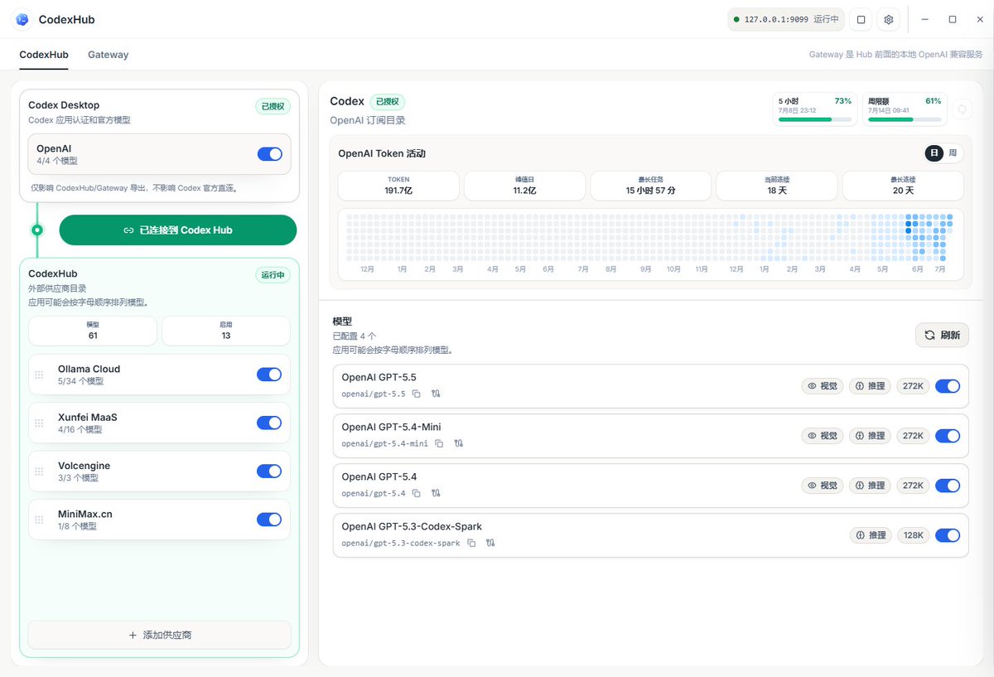Switch to the Gateway tab

pyautogui.click(x=109, y=55)
